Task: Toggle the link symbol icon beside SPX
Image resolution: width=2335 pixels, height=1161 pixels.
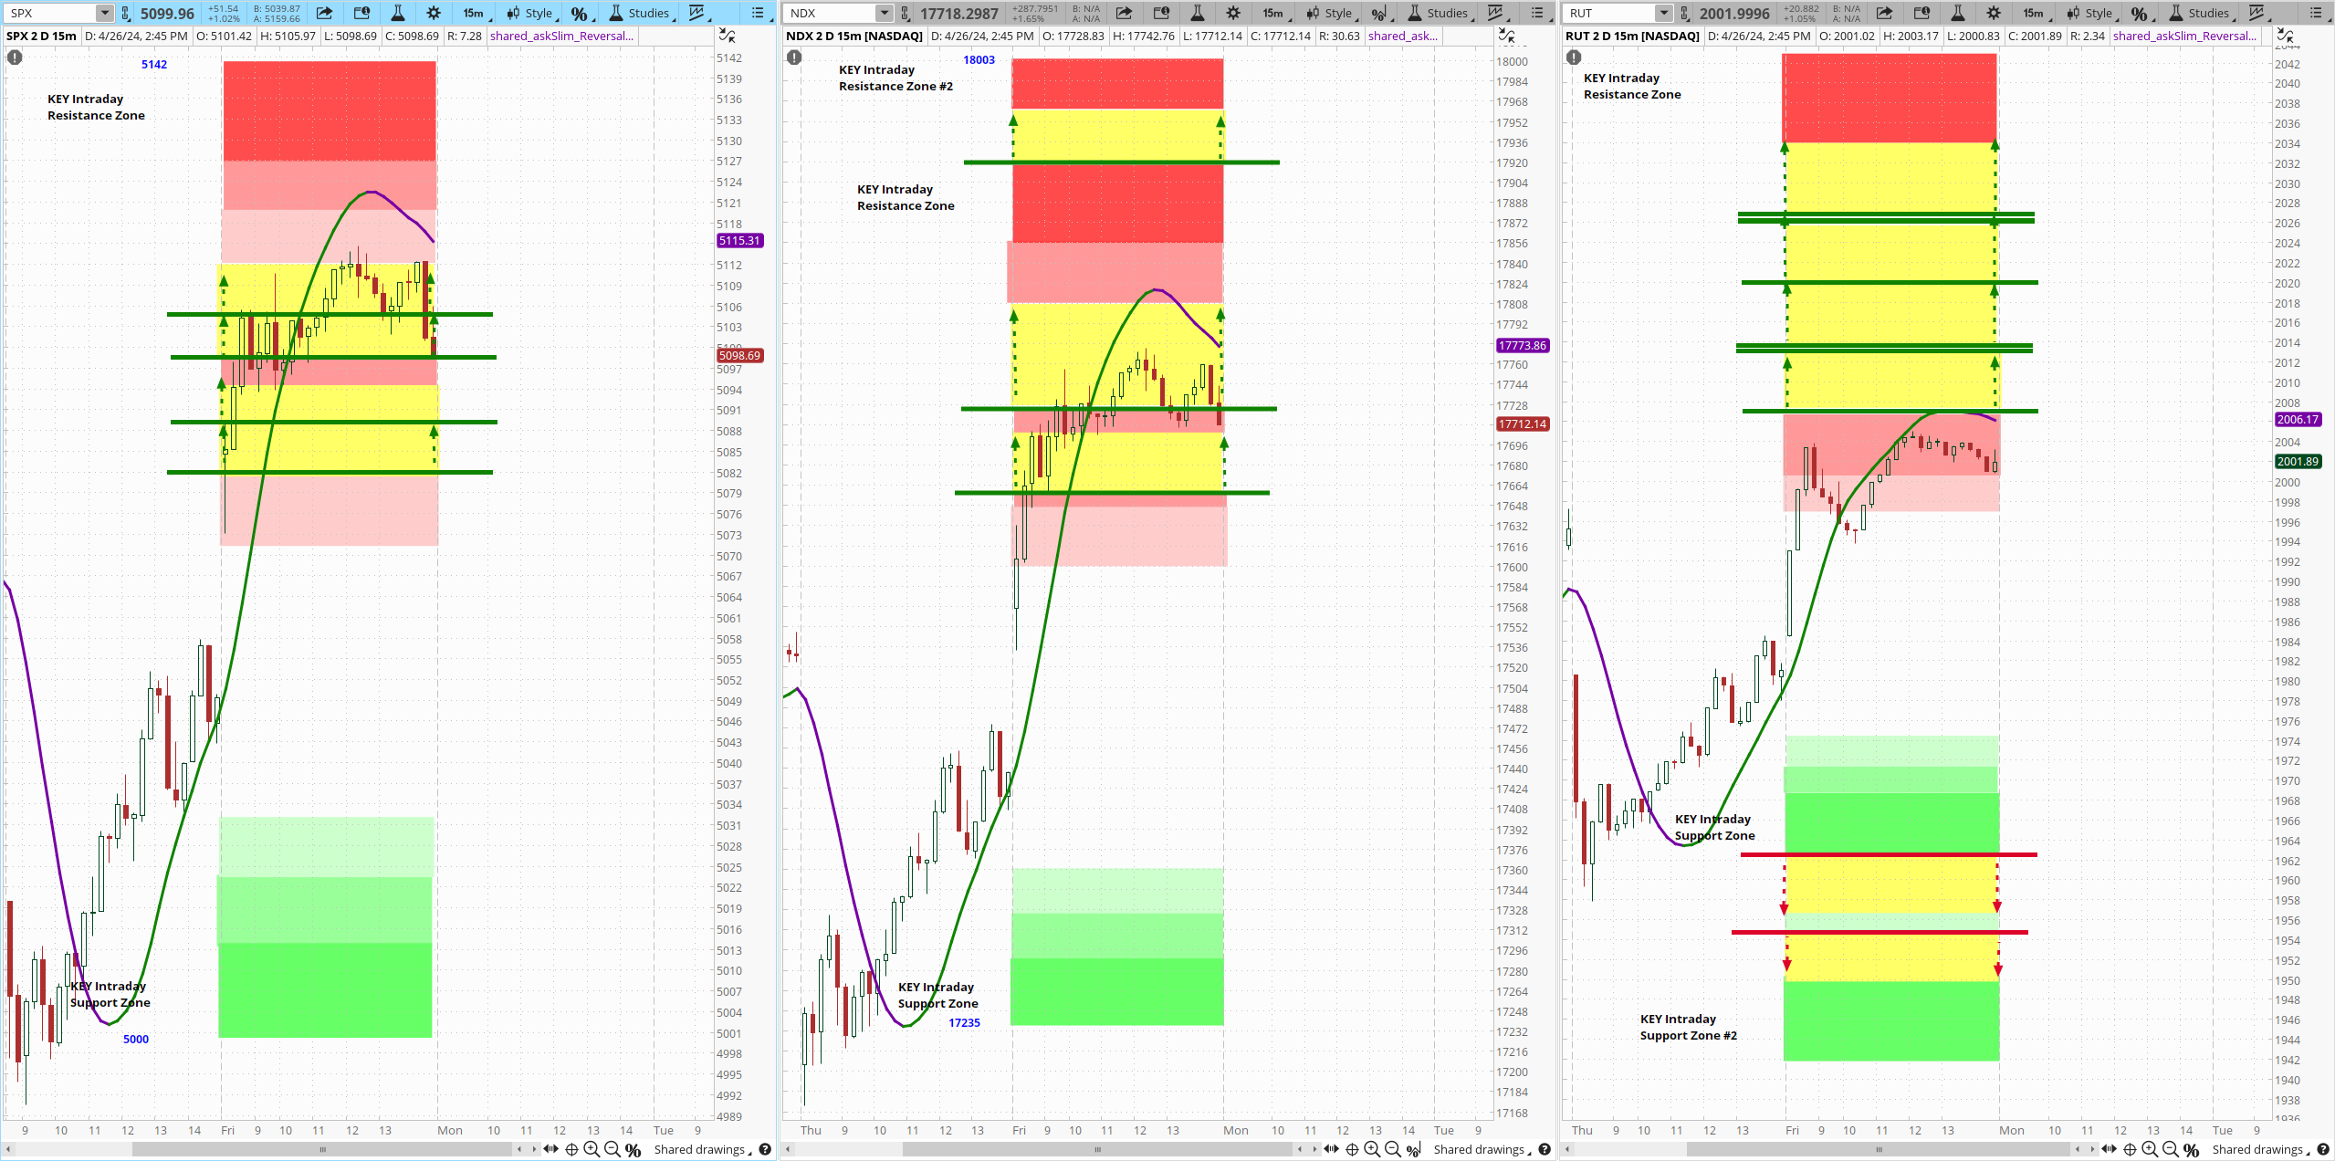Action: (126, 13)
